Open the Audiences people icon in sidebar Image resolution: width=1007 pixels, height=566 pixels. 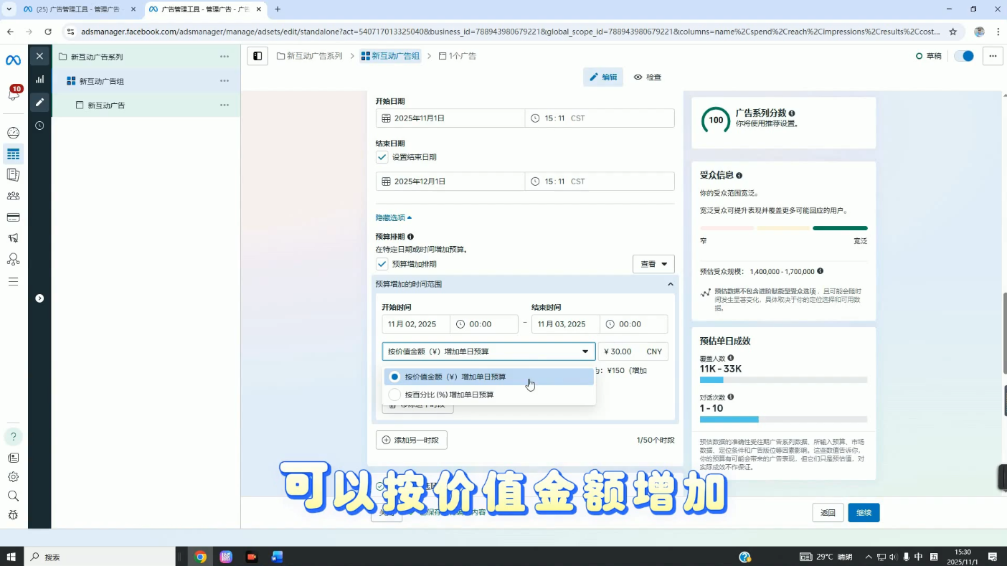pos(14,195)
